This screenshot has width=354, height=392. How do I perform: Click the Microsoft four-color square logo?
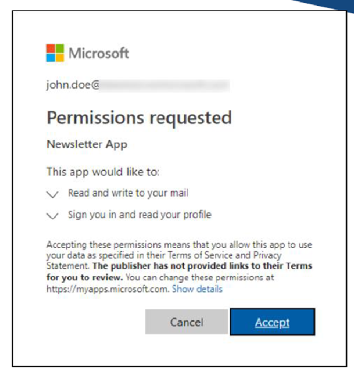coord(55,53)
